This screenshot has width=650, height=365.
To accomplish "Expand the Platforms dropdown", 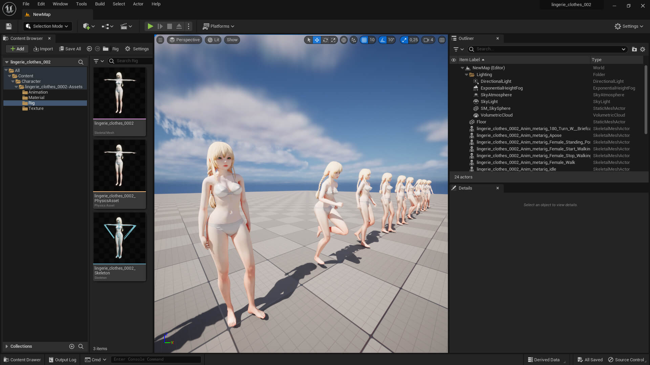I will pyautogui.click(x=218, y=26).
